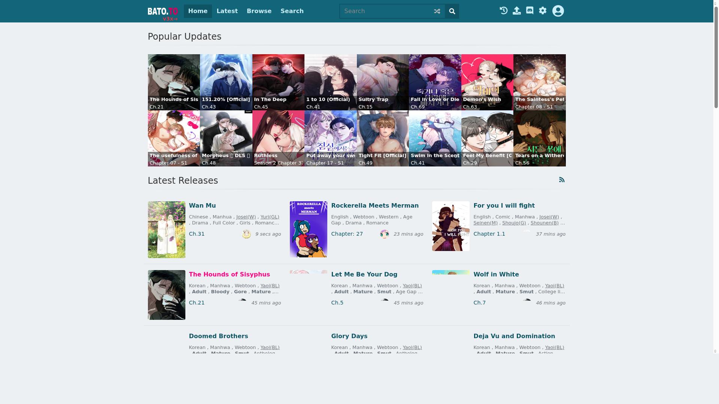This screenshot has width=719, height=404.
Task: Open the settings gear icon
Action: 543,11
